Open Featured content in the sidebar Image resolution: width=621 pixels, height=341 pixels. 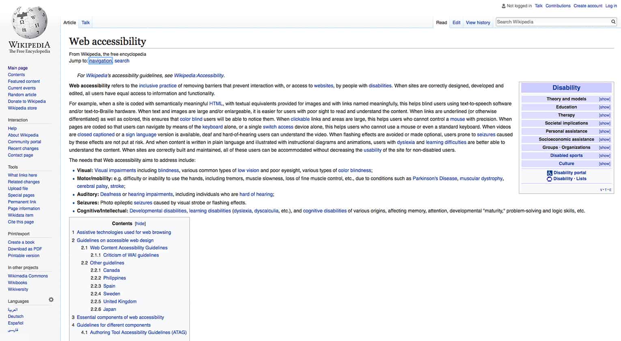24,81
